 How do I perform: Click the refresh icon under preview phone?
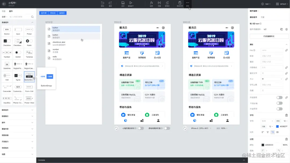(116, 128)
